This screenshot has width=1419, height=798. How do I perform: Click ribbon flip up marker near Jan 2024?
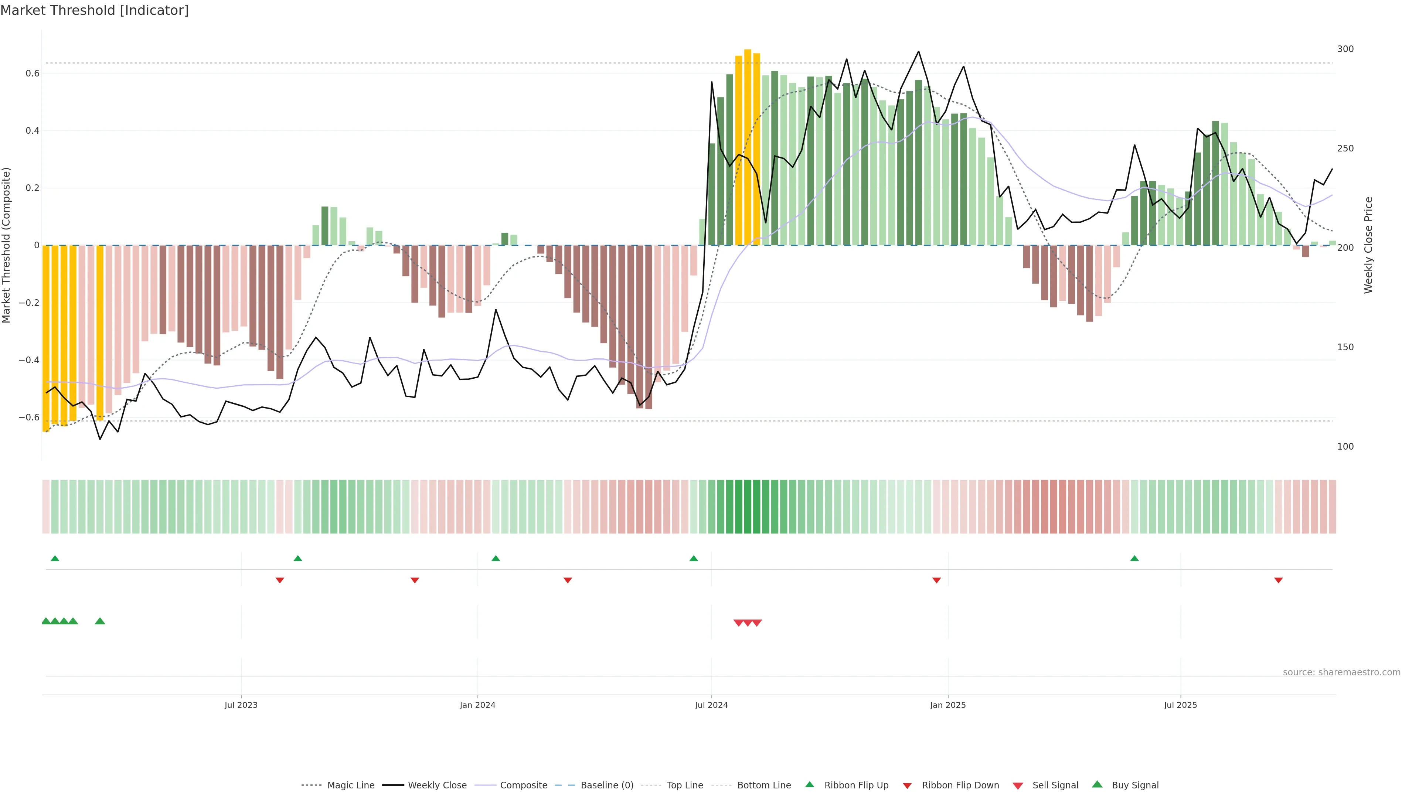tap(496, 559)
